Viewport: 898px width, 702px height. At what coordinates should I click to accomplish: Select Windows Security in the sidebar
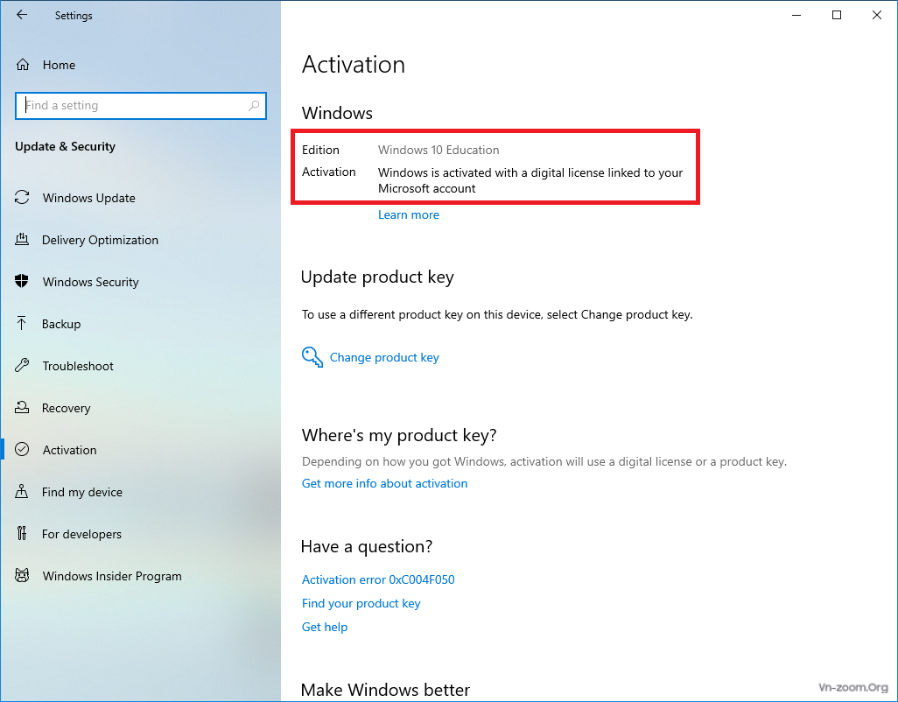point(140,282)
